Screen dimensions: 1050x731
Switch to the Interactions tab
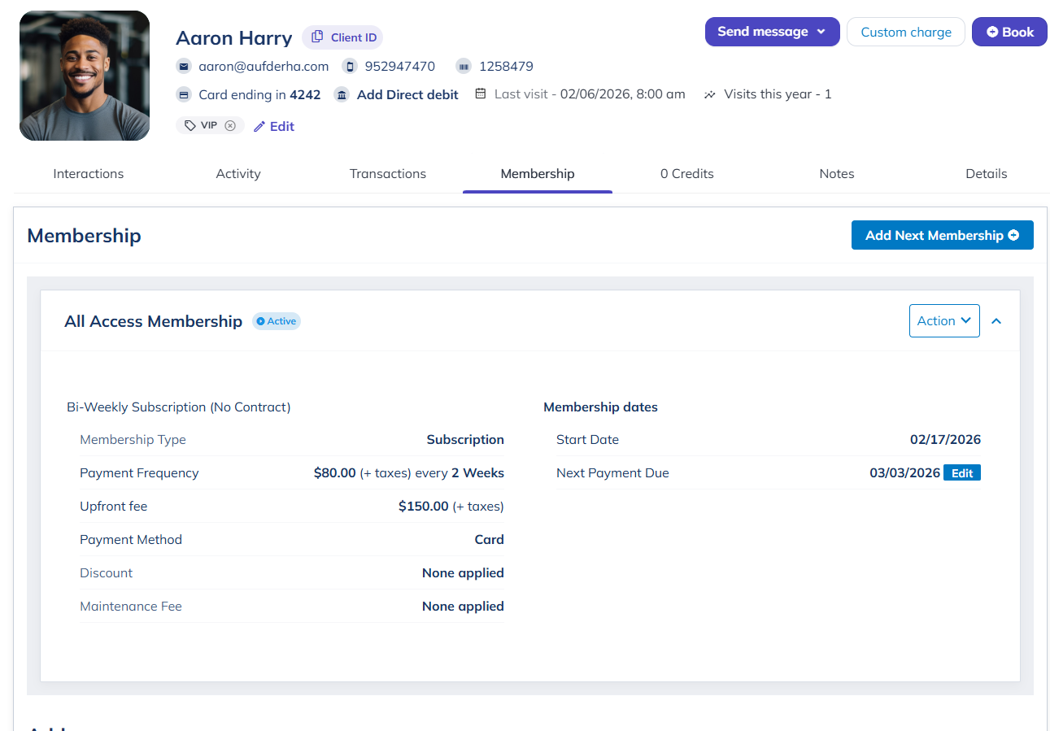coord(89,174)
